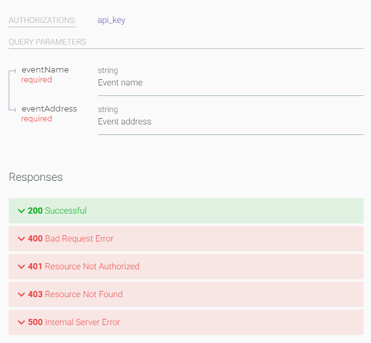Expand the 500 Internal Server Error response
The height and width of the screenshot is (343, 371).
coord(186,322)
